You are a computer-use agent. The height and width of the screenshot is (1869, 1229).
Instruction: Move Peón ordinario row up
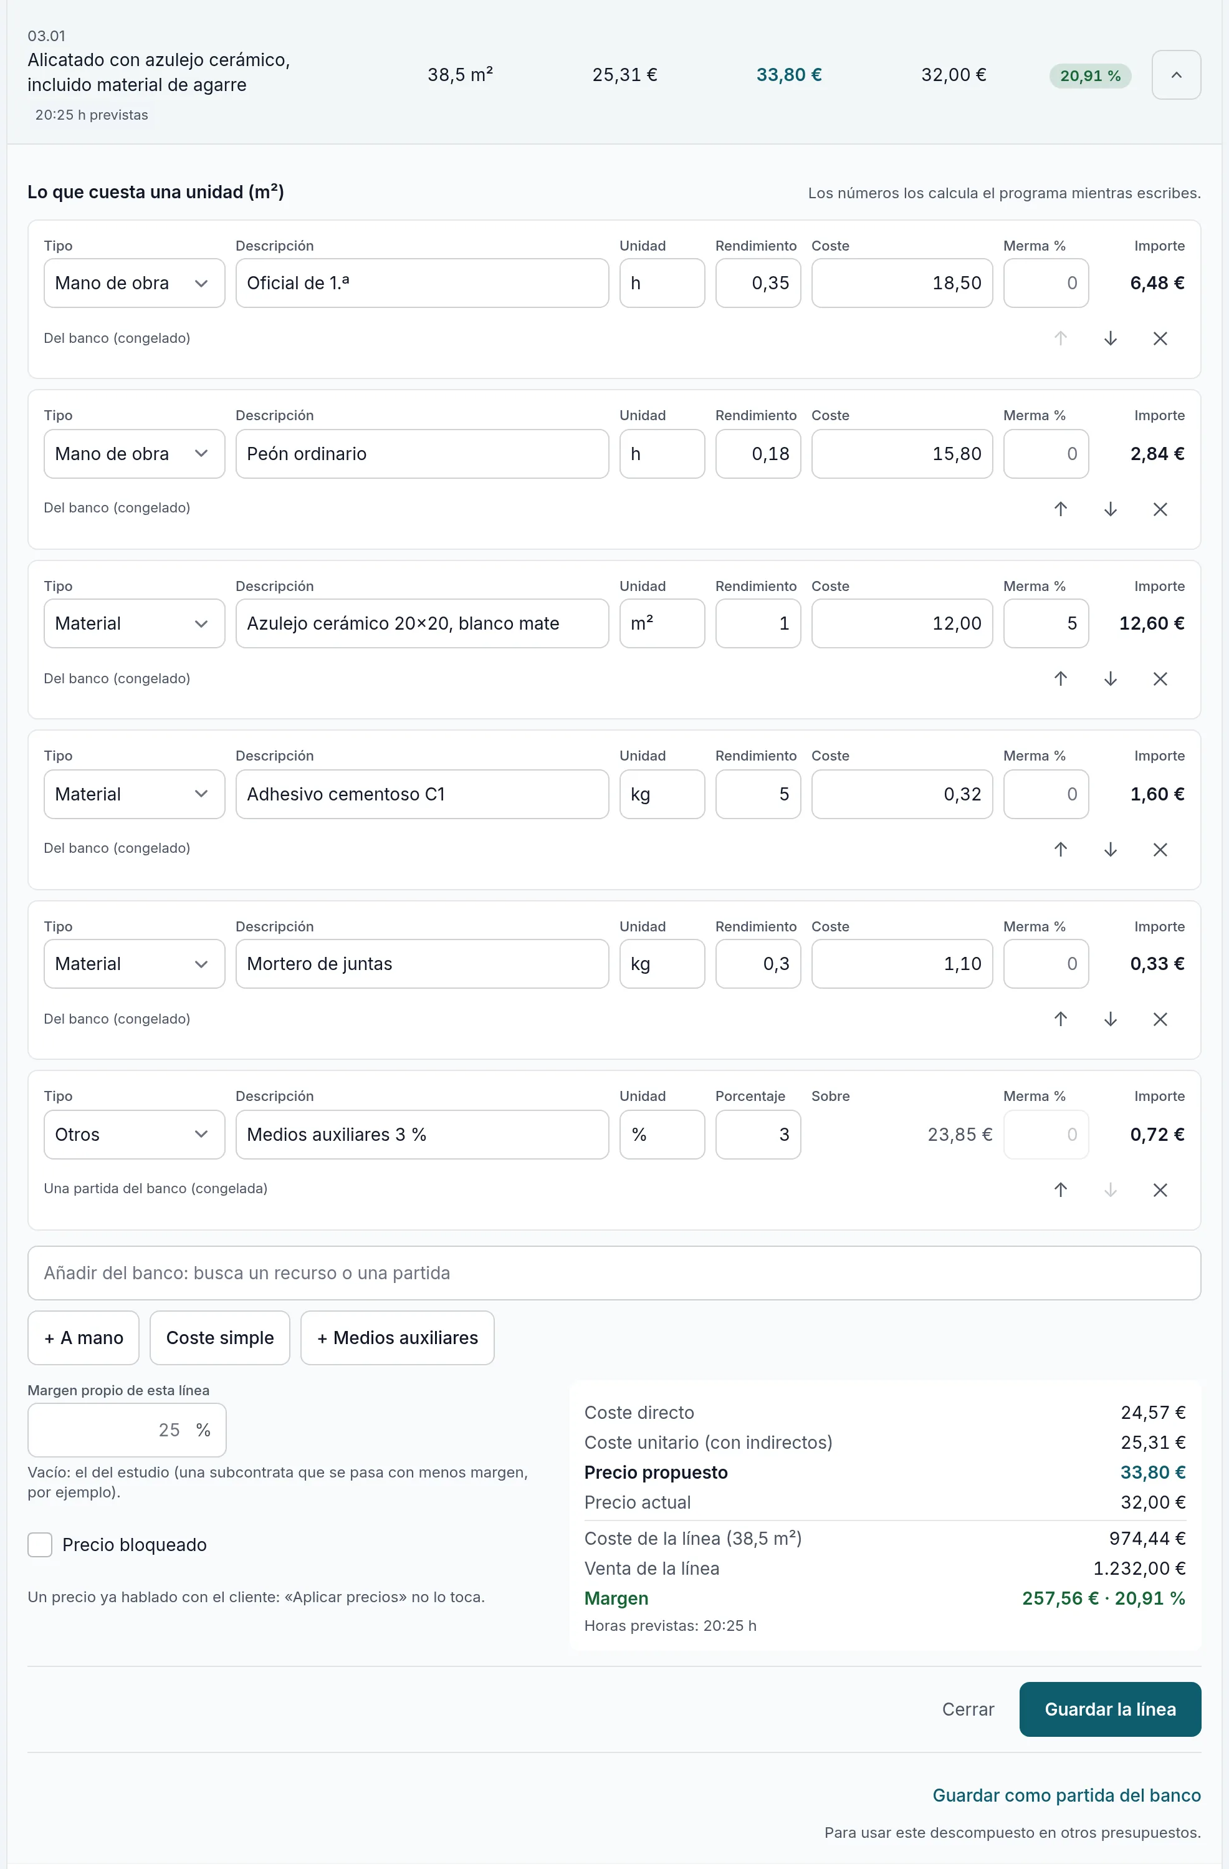coord(1060,509)
